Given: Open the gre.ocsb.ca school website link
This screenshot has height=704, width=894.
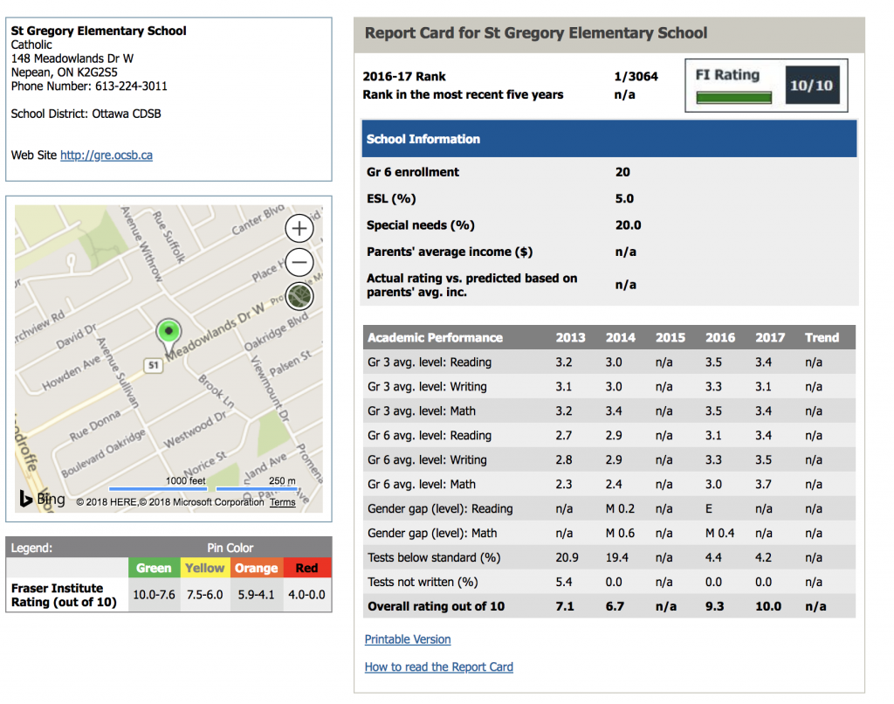Looking at the screenshot, I should (x=107, y=155).
